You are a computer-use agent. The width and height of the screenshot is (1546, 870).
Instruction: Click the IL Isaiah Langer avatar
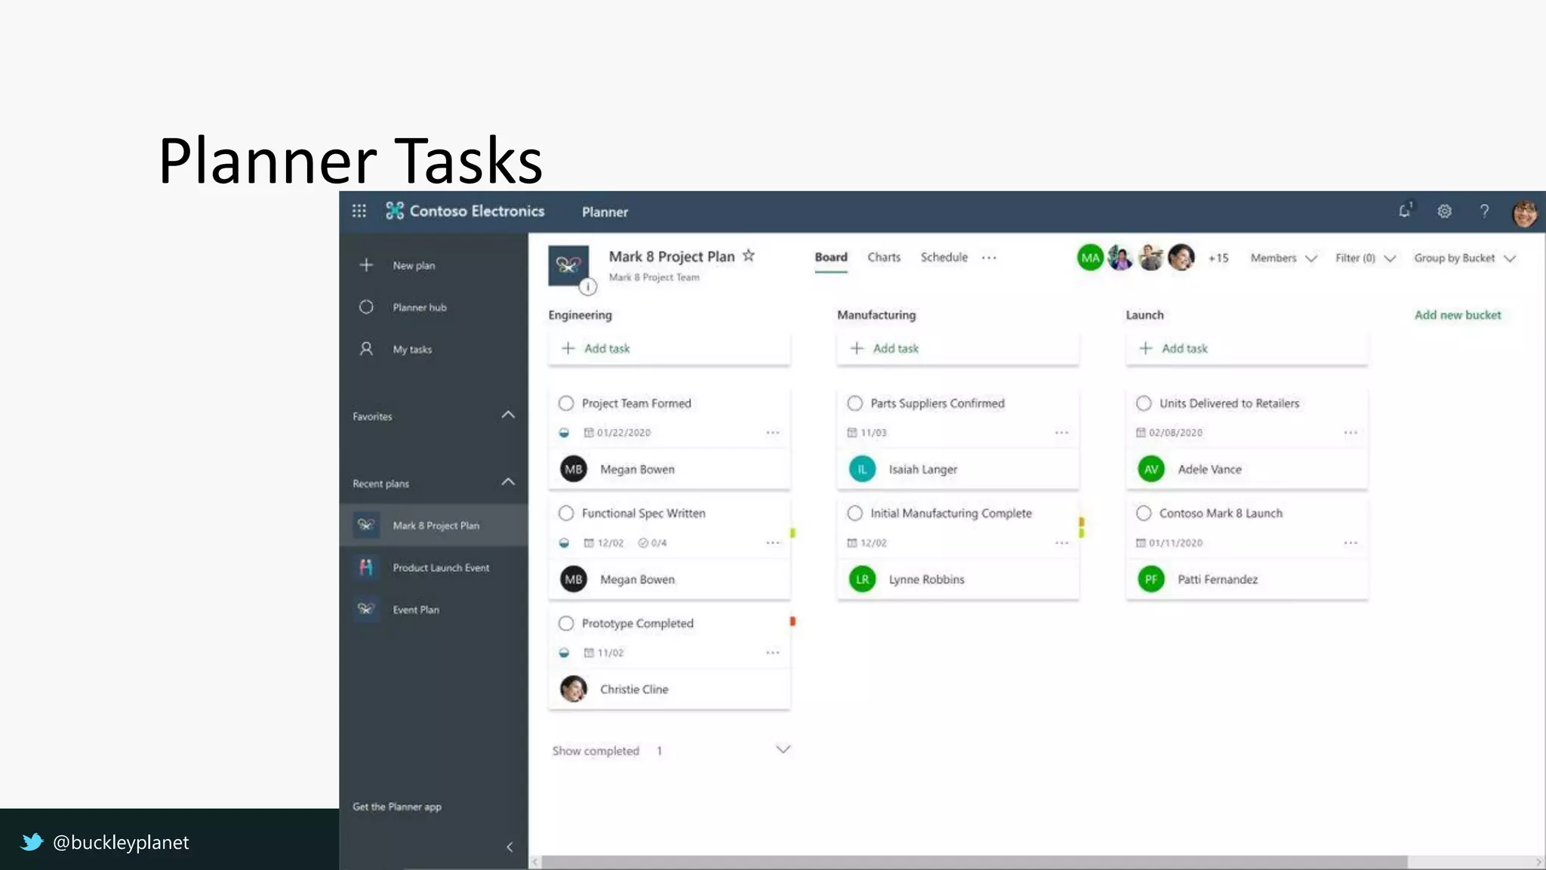tap(862, 469)
